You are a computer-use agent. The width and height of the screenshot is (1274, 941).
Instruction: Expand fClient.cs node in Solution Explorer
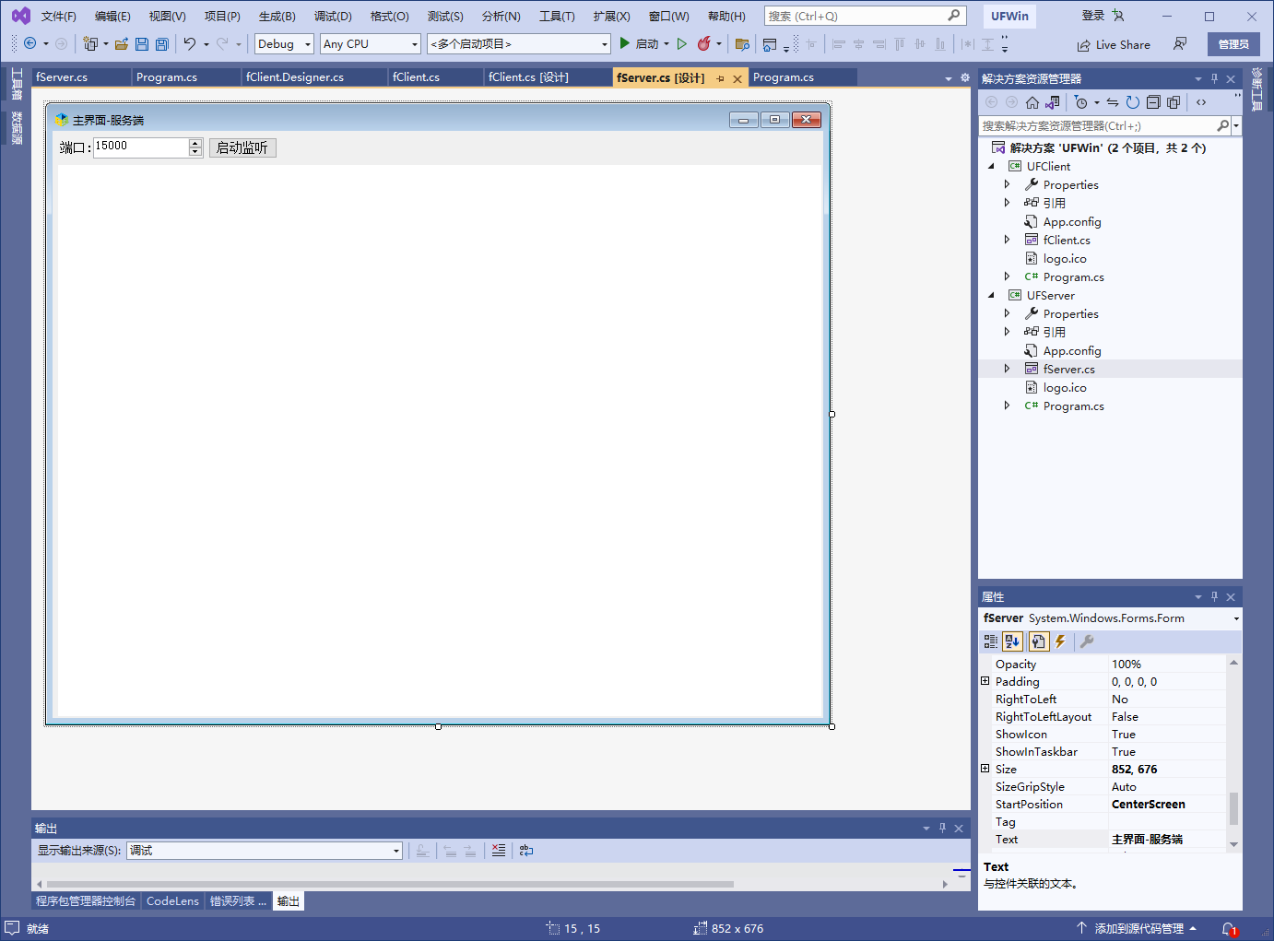(x=1007, y=240)
